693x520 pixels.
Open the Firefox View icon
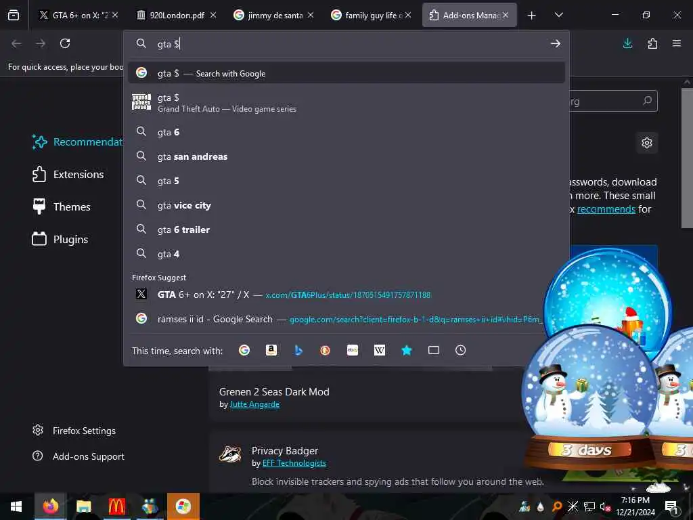(x=14, y=15)
